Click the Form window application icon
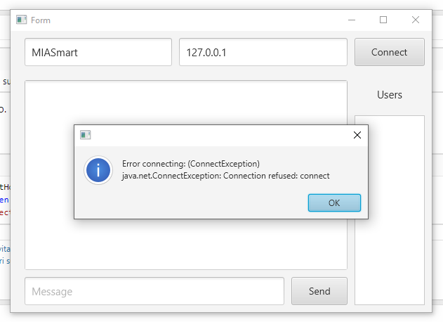 click(x=21, y=20)
